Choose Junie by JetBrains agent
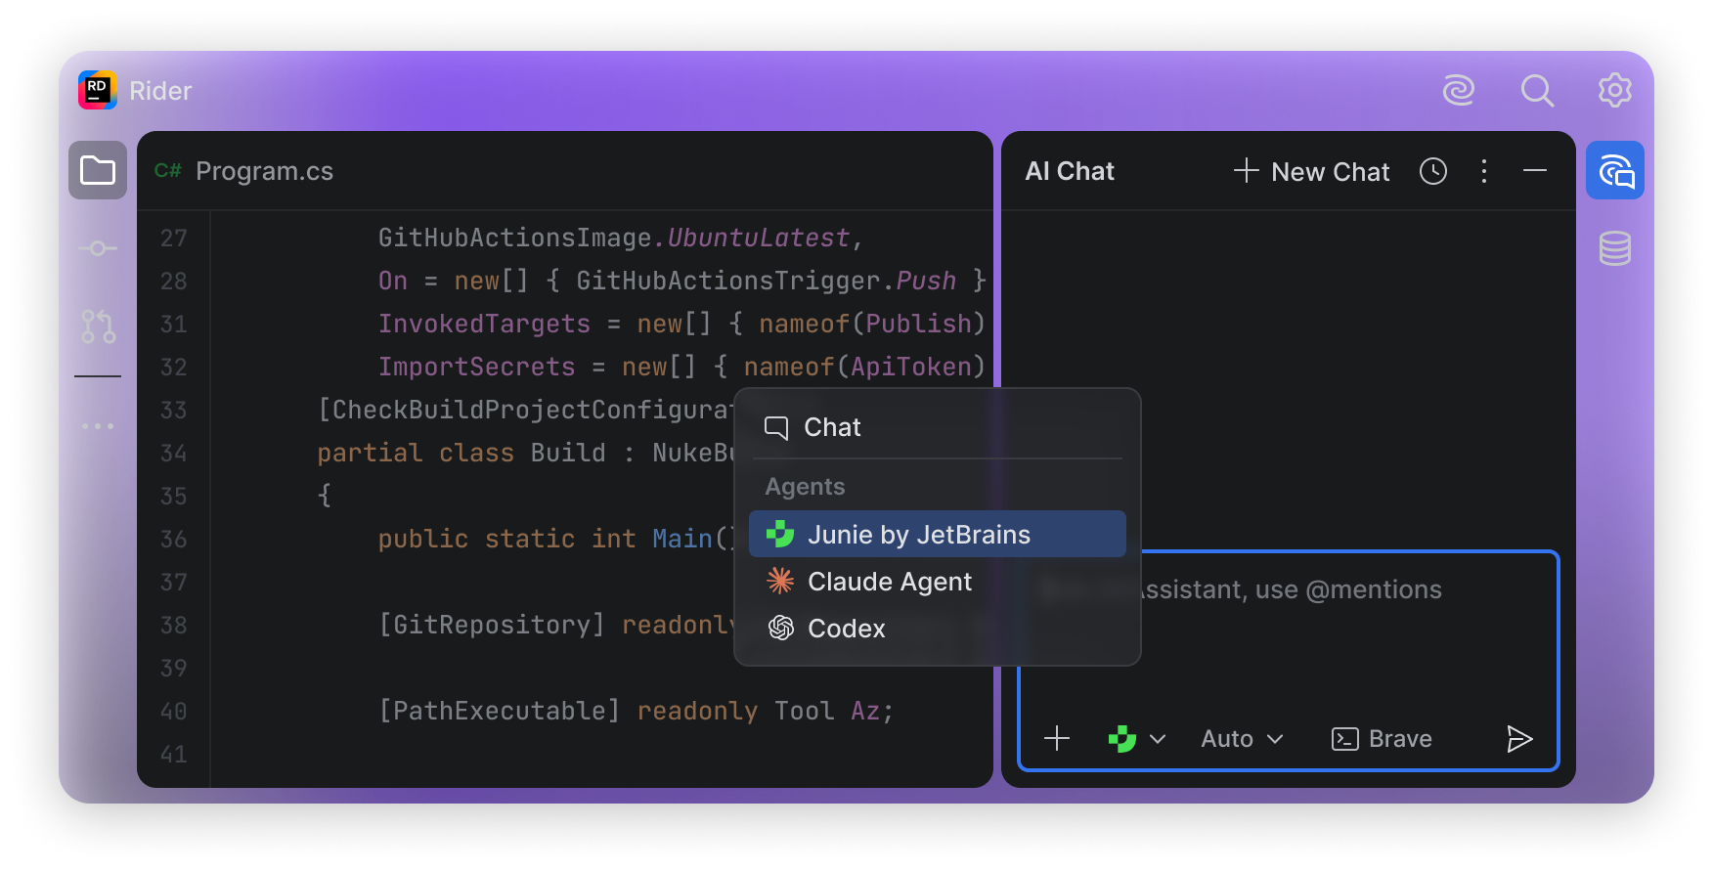Screen dimensions: 1713x870 pos(918,535)
